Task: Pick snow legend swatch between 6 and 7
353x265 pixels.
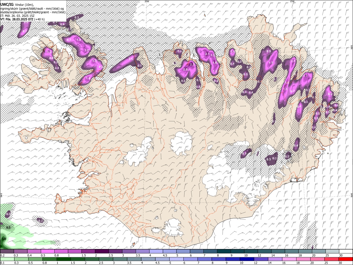Action: pos(197,251)
